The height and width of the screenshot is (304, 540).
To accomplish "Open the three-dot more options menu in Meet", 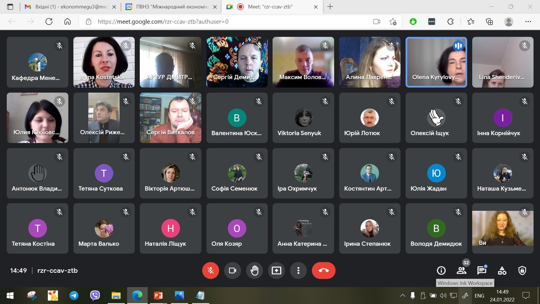I will 298,271.
